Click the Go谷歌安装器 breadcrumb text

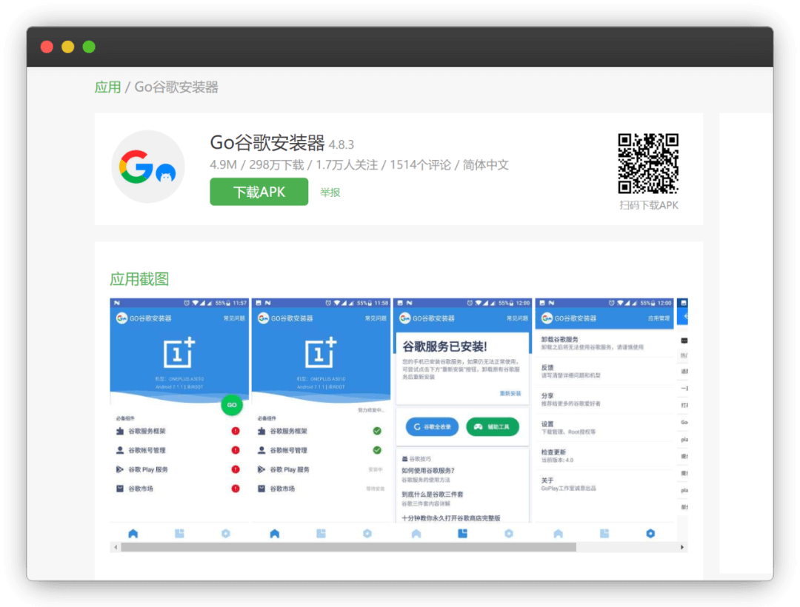[176, 87]
